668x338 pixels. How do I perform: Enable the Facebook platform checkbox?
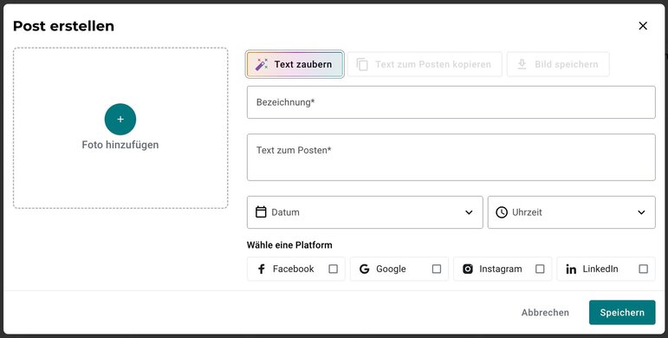(334, 269)
